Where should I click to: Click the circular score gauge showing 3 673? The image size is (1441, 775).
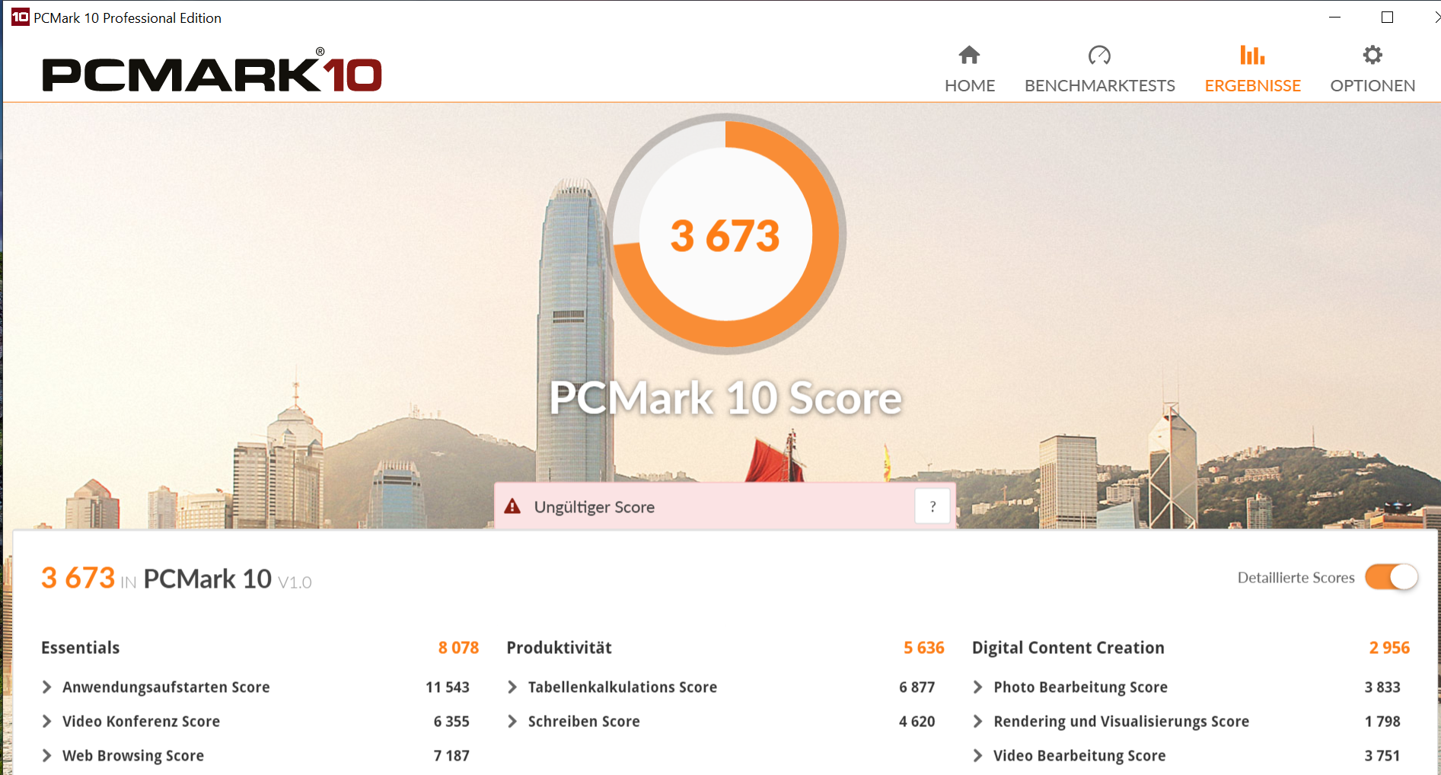coord(726,234)
